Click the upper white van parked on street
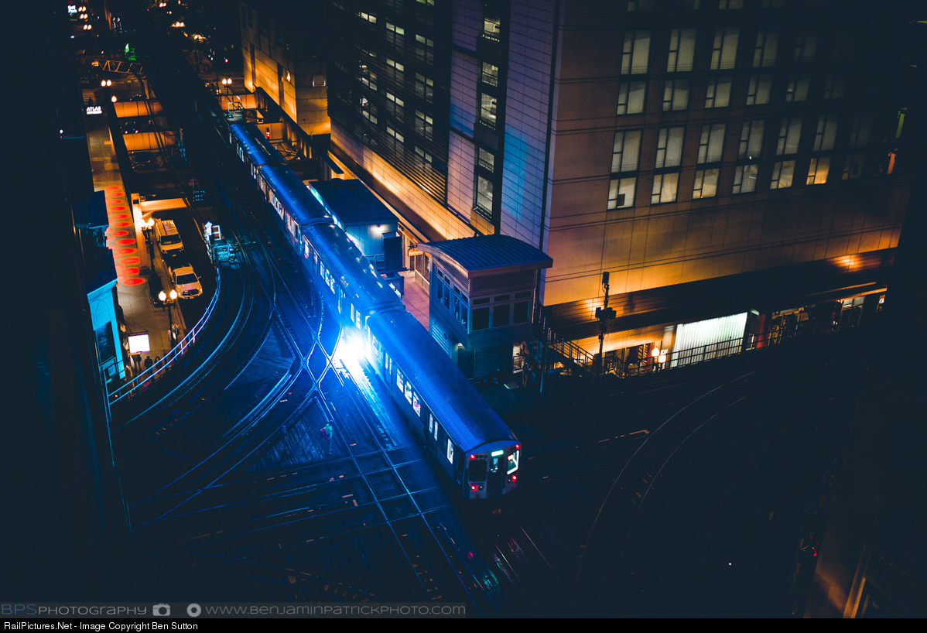927x633 pixels. 168,235
